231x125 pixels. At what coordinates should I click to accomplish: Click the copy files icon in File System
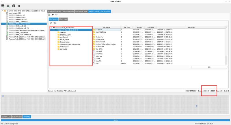pyautogui.click(x=51, y=23)
